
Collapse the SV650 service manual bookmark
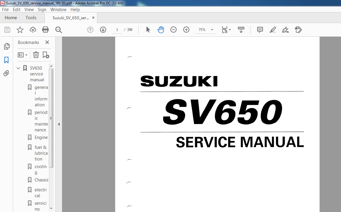point(18,68)
